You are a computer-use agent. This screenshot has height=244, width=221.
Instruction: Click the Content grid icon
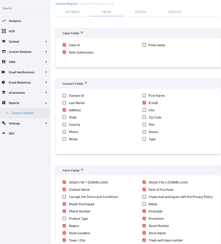4,41
